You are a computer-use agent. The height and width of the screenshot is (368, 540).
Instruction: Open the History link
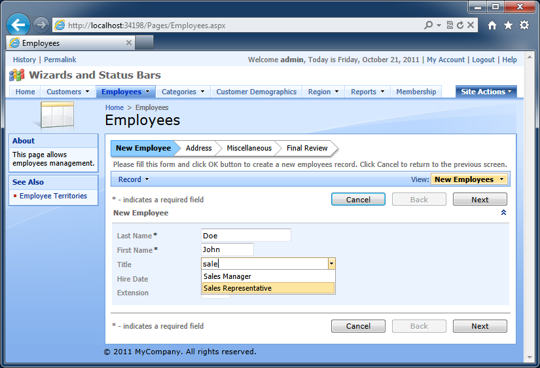(24, 60)
